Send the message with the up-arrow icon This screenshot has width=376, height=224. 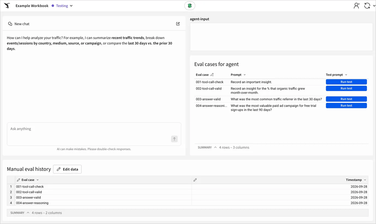[174, 139]
